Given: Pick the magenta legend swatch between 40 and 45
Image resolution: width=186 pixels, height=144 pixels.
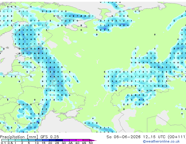Looking at the screenshot, I should tap(80, 140).
